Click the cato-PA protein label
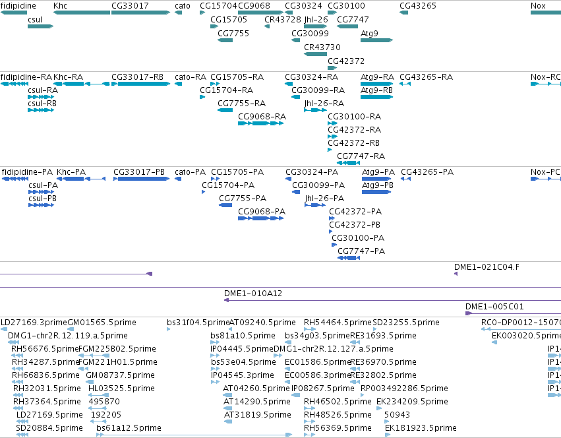The image size is (561, 438). tap(191, 172)
